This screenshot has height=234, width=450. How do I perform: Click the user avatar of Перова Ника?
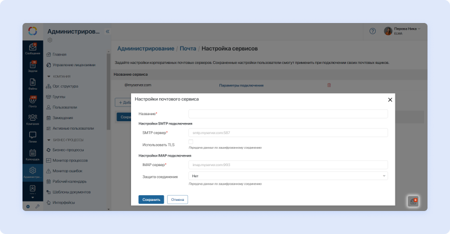point(388,31)
